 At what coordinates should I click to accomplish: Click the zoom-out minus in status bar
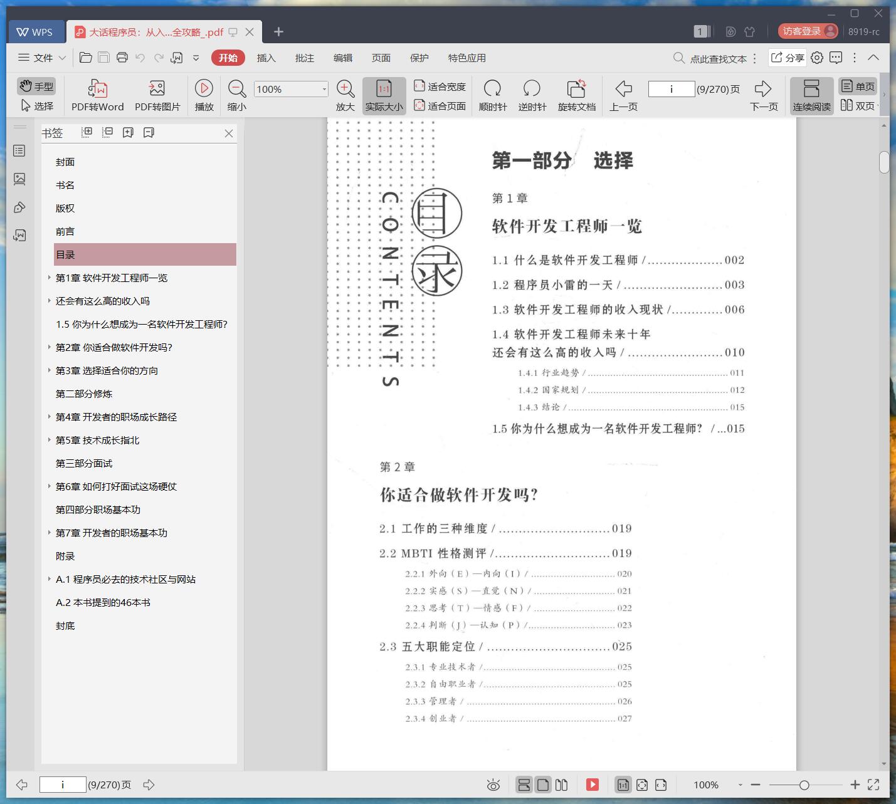click(x=756, y=785)
